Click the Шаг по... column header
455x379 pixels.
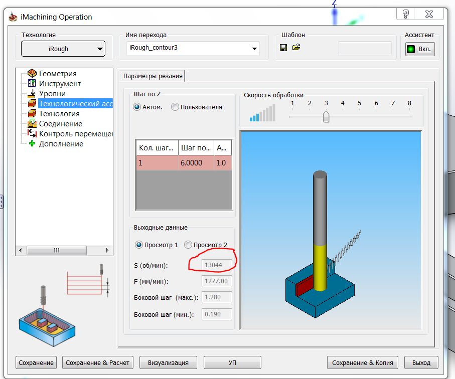click(x=196, y=147)
